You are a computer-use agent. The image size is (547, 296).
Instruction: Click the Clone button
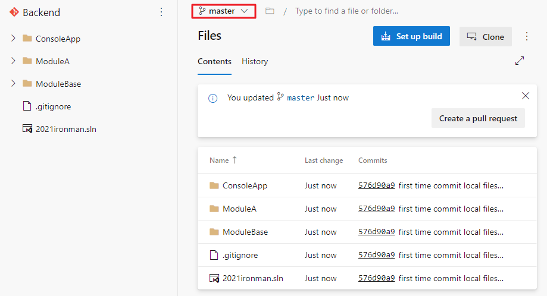[x=485, y=36]
